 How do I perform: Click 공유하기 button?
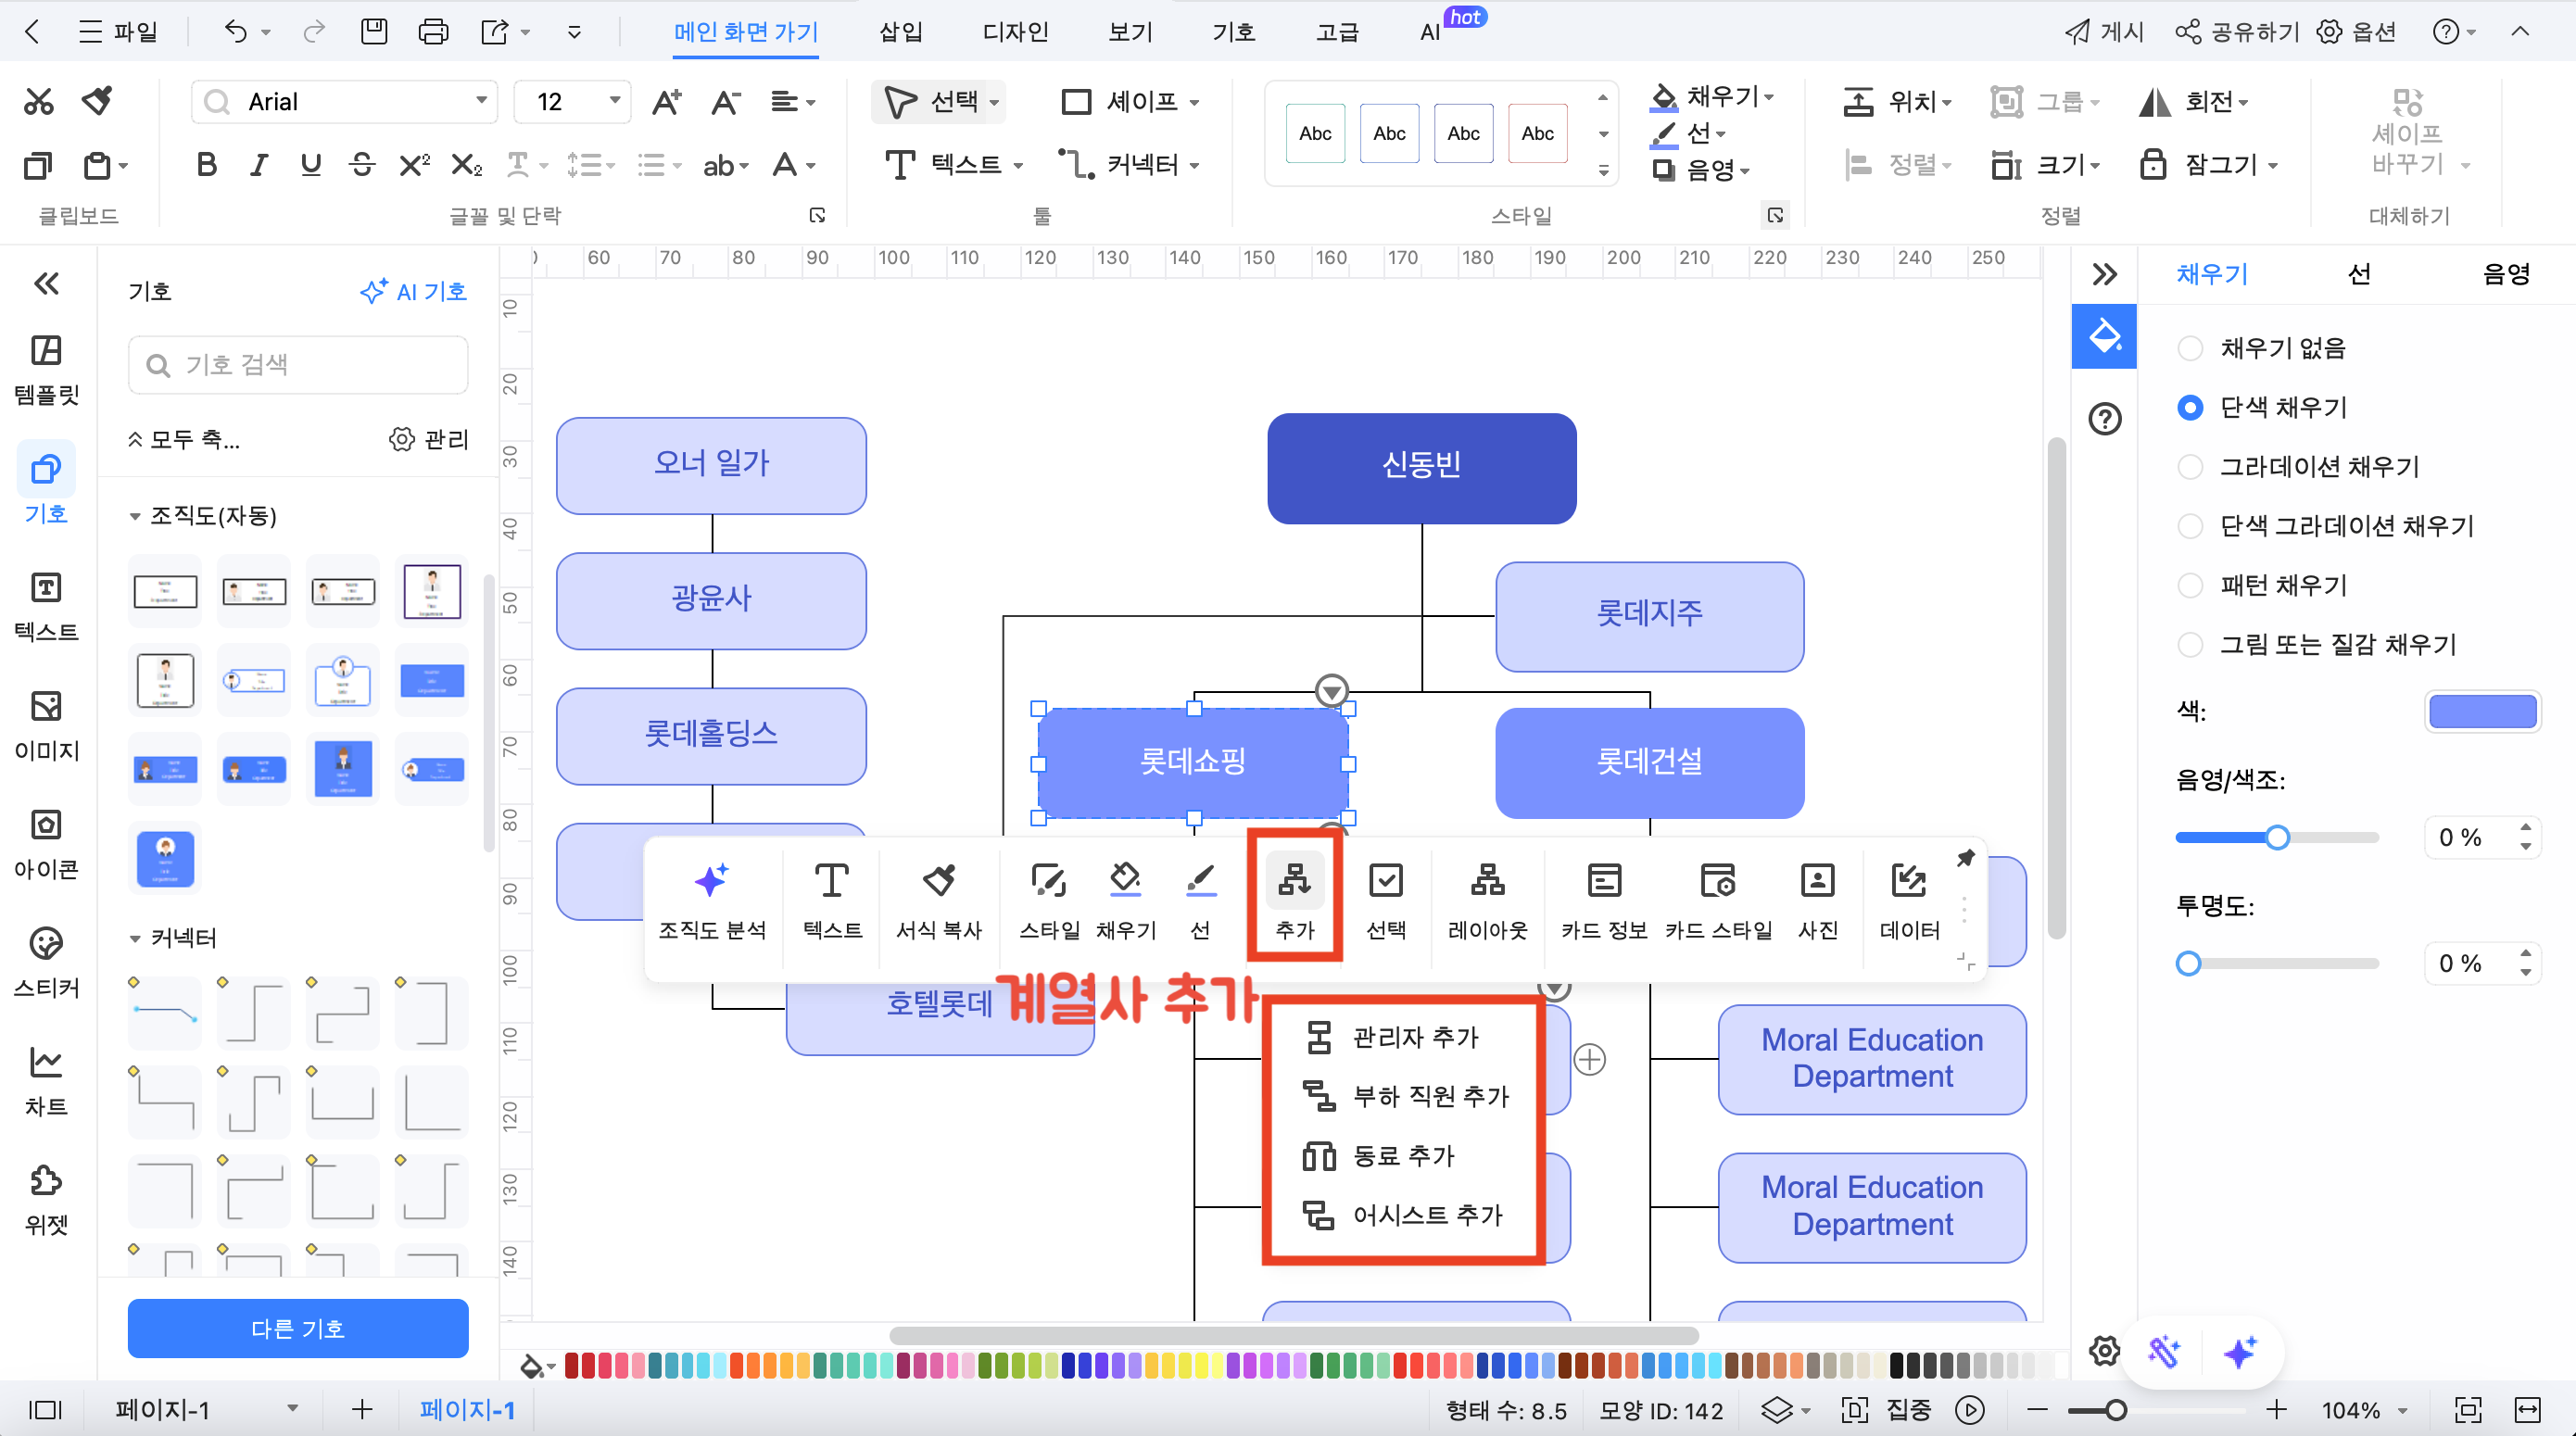(2237, 32)
